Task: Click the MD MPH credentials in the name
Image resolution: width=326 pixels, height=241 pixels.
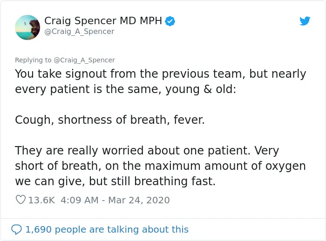Action: 141,20
